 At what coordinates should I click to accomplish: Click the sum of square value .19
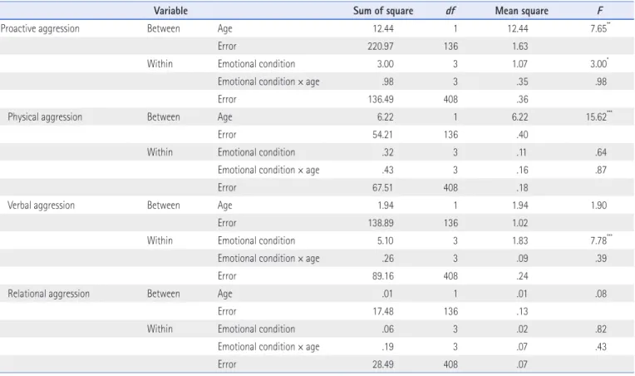point(387,347)
